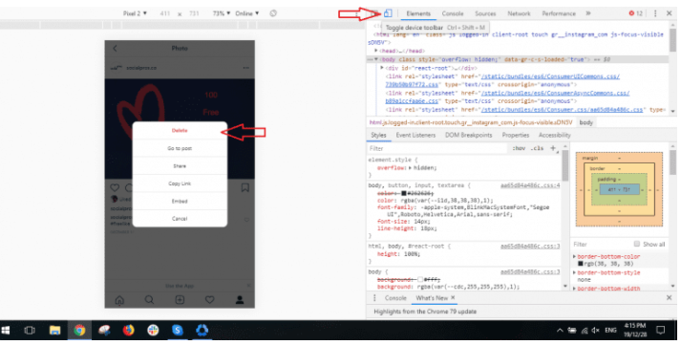Viewport: 681px width, 345px height.
Task: Open the Windows Start menu
Action: [6, 331]
